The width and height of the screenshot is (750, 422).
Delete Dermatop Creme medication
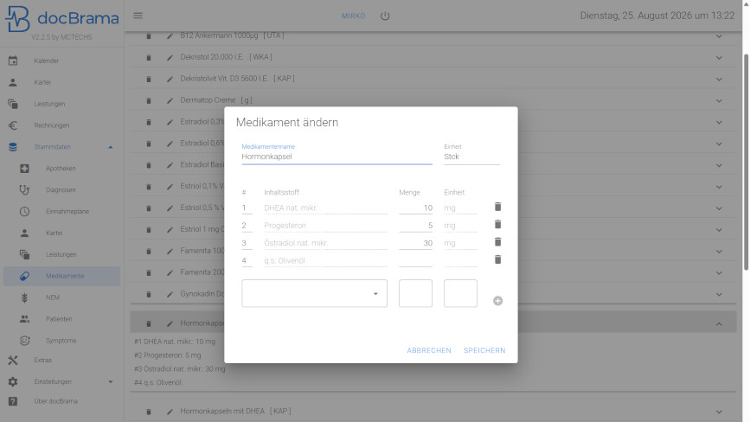coord(149,100)
